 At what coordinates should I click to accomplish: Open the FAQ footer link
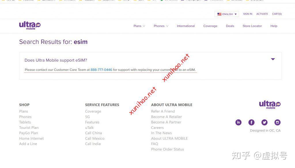(154, 144)
